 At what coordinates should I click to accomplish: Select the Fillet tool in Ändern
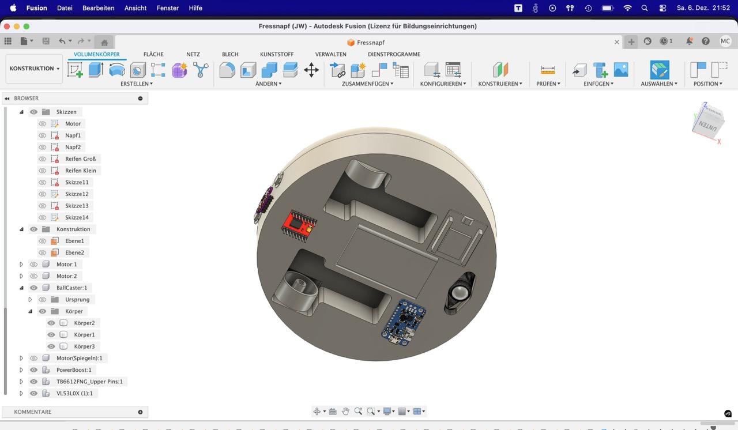(227, 70)
